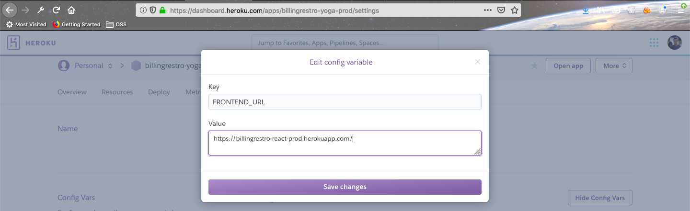The width and height of the screenshot is (690, 211).
Task: Toggle the Firefox sidebar icon
Action: click(x=616, y=10)
